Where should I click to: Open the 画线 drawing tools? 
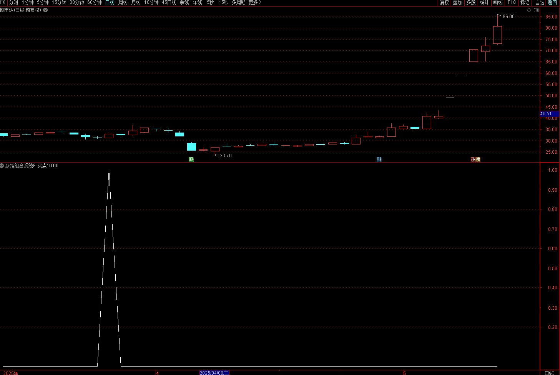tap(498, 2)
